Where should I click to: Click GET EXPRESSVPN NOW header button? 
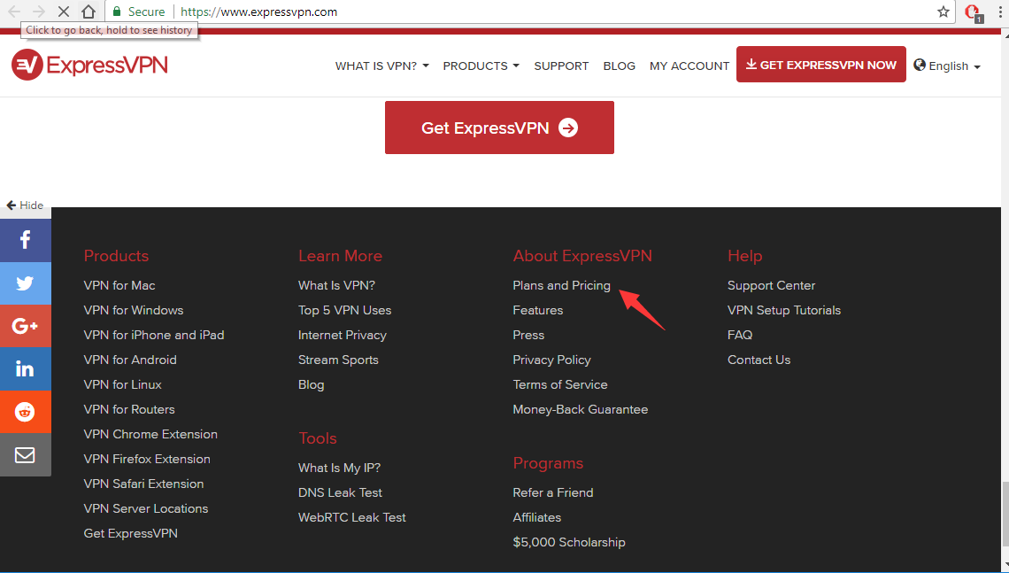(821, 65)
